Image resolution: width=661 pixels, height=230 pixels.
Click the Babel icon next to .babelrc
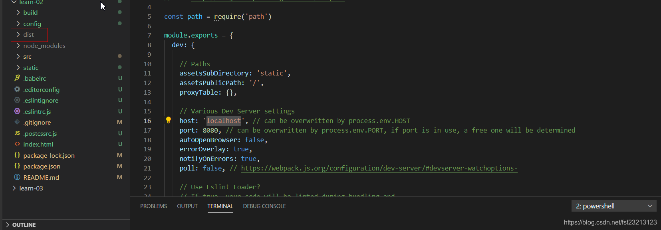coord(17,78)
